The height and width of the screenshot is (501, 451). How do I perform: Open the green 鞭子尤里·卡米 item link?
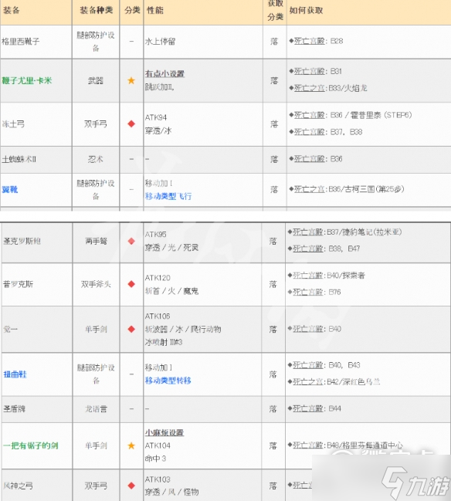pyautogui.click(x=27, y=80)
